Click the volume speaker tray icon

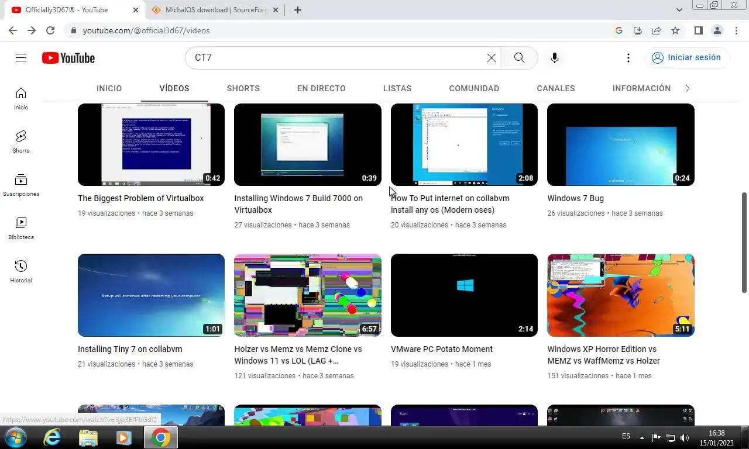pyautogui.click(x=685, y=437)
